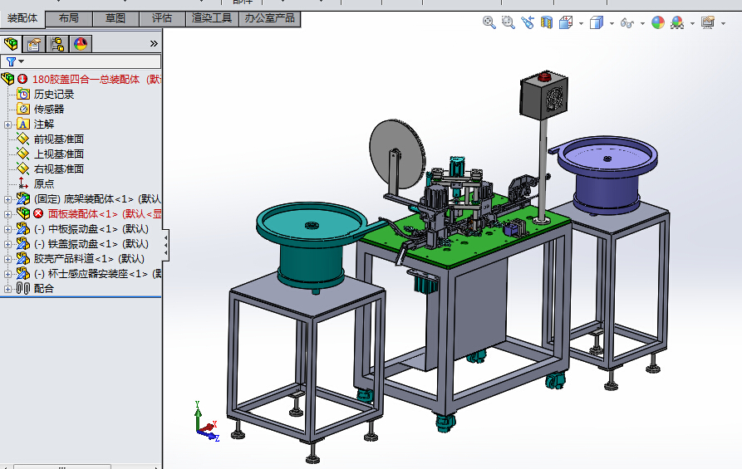Open the PropertyManager tab icon
742x469 pixels.
34,44
